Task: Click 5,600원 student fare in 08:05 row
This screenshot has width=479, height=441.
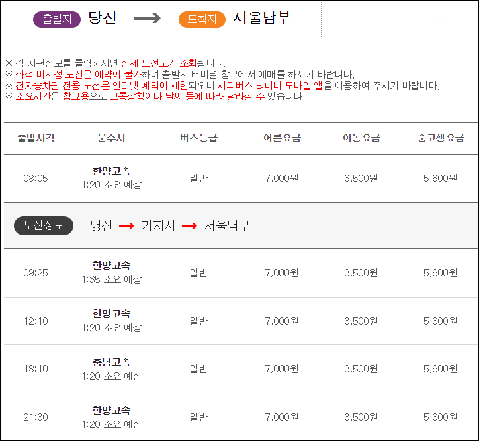Action: click(440, 179)
